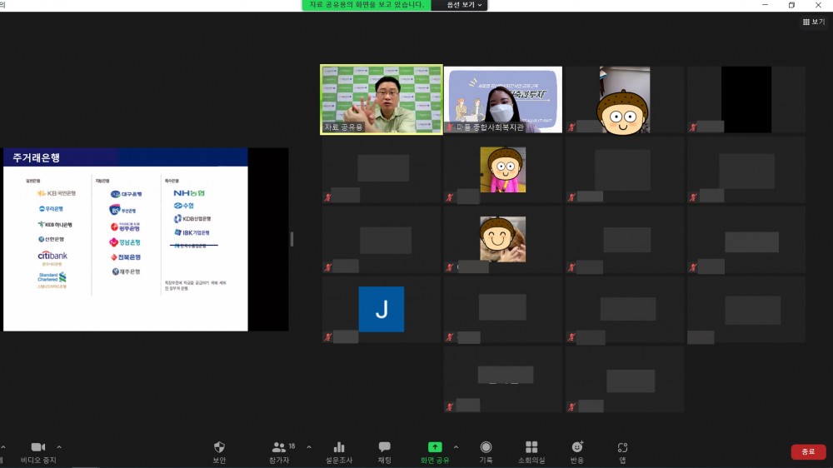Open the Participants (참가자) panel
833x468 pixels.
coord(279,447)
